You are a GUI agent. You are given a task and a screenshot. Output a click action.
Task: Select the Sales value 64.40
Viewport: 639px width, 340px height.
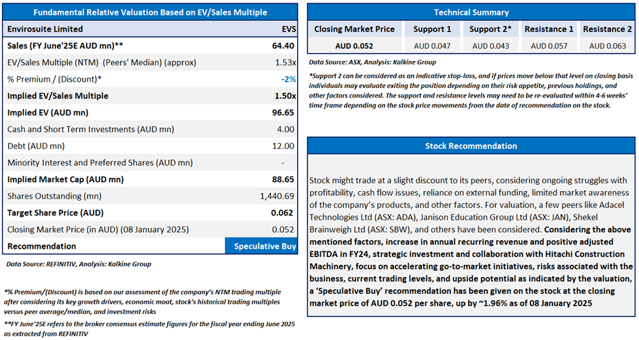point(283,45)
